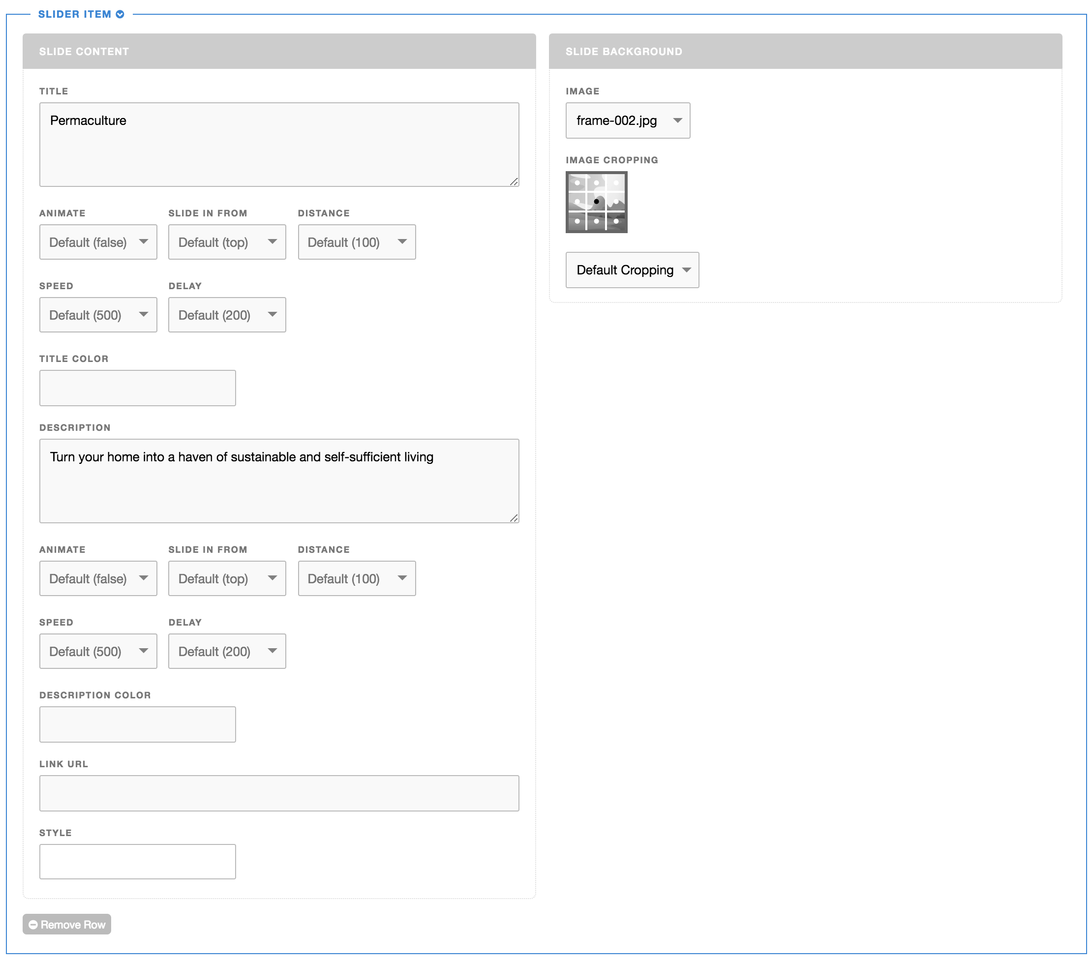Viewport: 1092px width, 962px height.
Task: Click the minus icon on Remove Row
Action: coord(33,925)
